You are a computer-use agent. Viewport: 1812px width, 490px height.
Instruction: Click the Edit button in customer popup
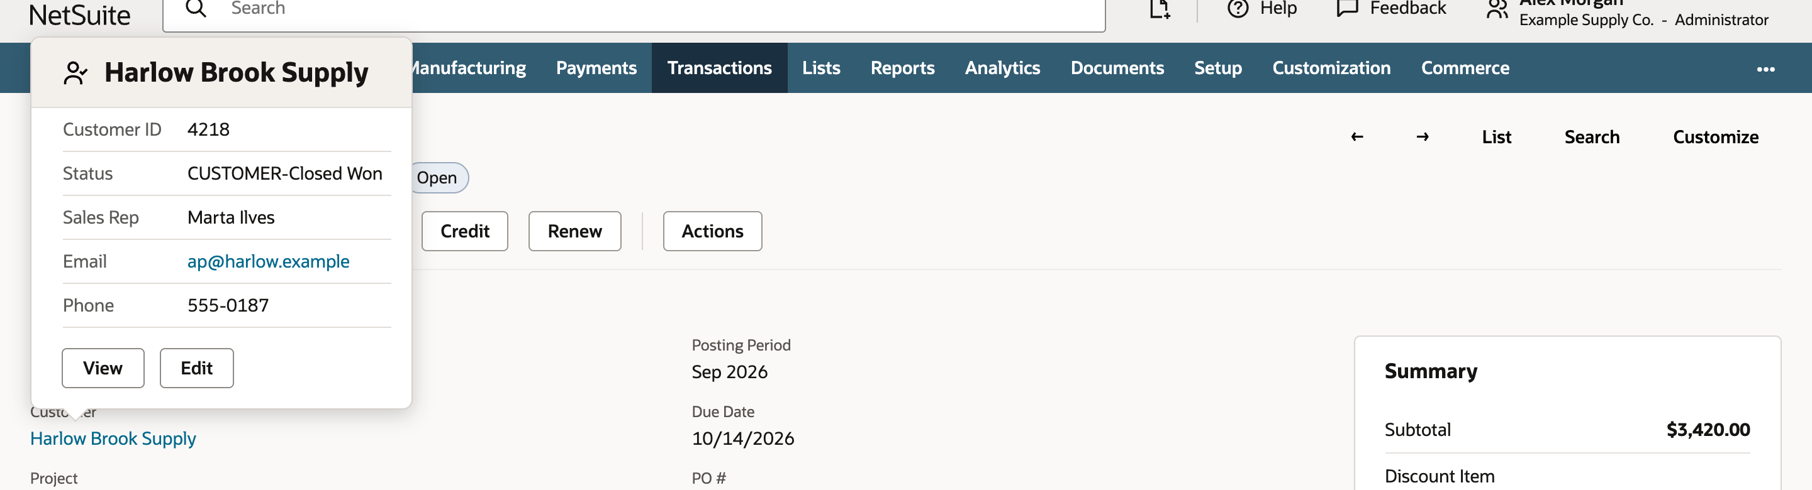coord(196,368)
